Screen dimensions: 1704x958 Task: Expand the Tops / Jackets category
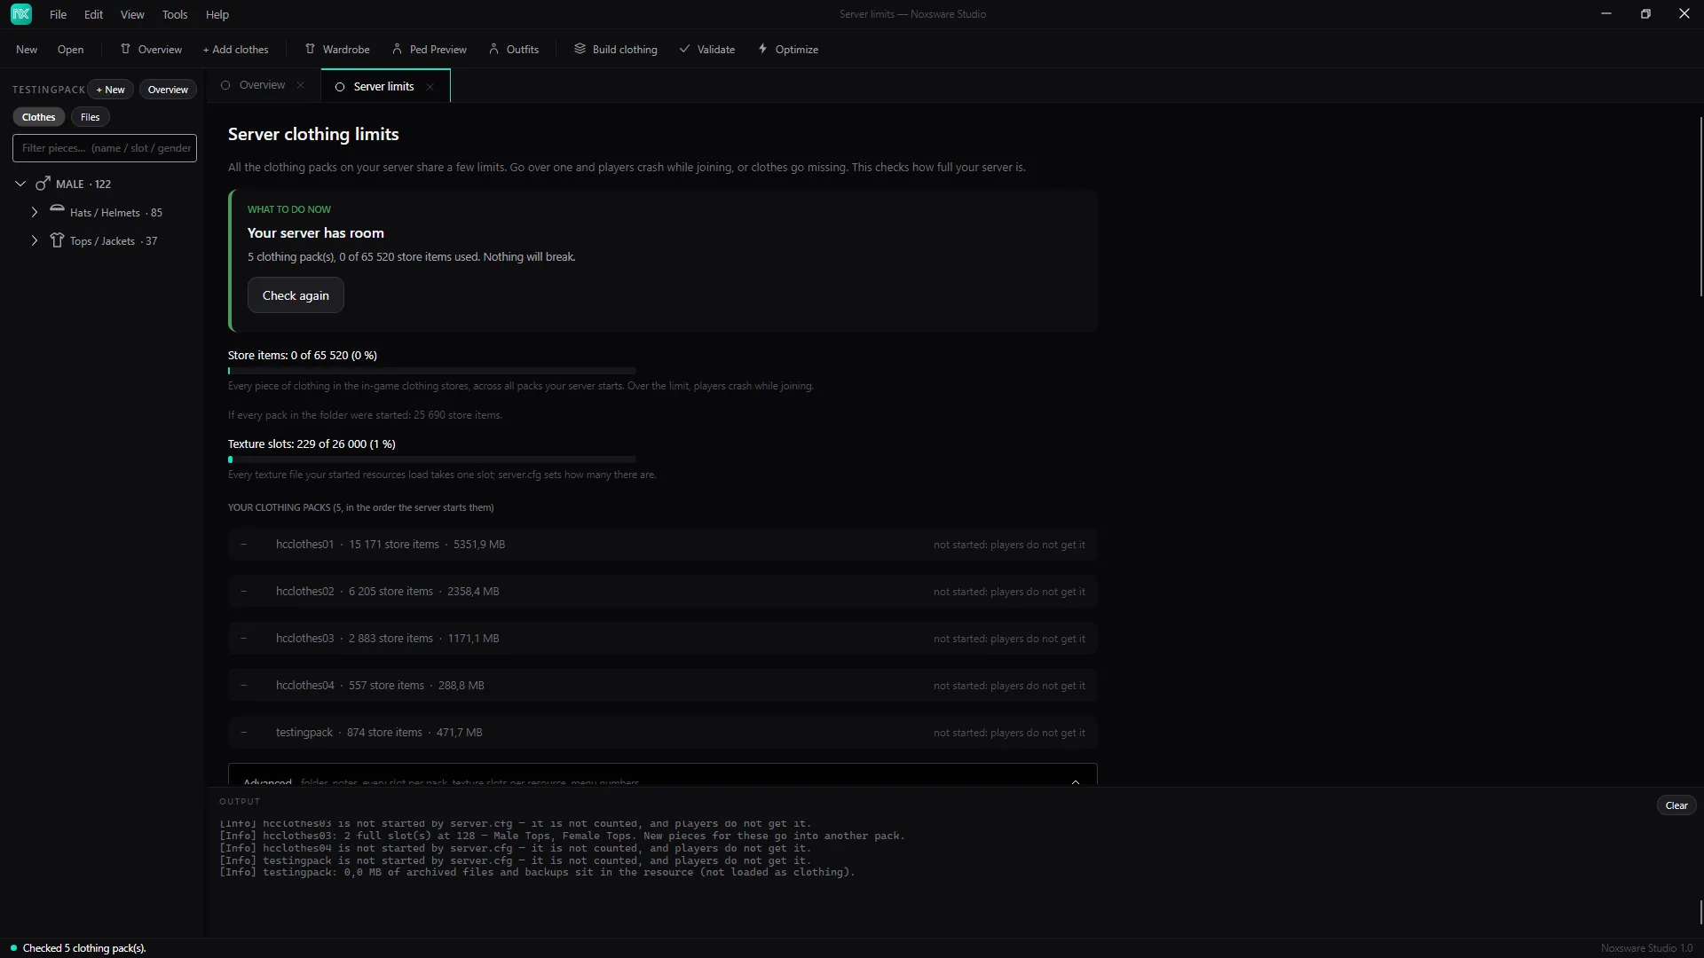34,240
